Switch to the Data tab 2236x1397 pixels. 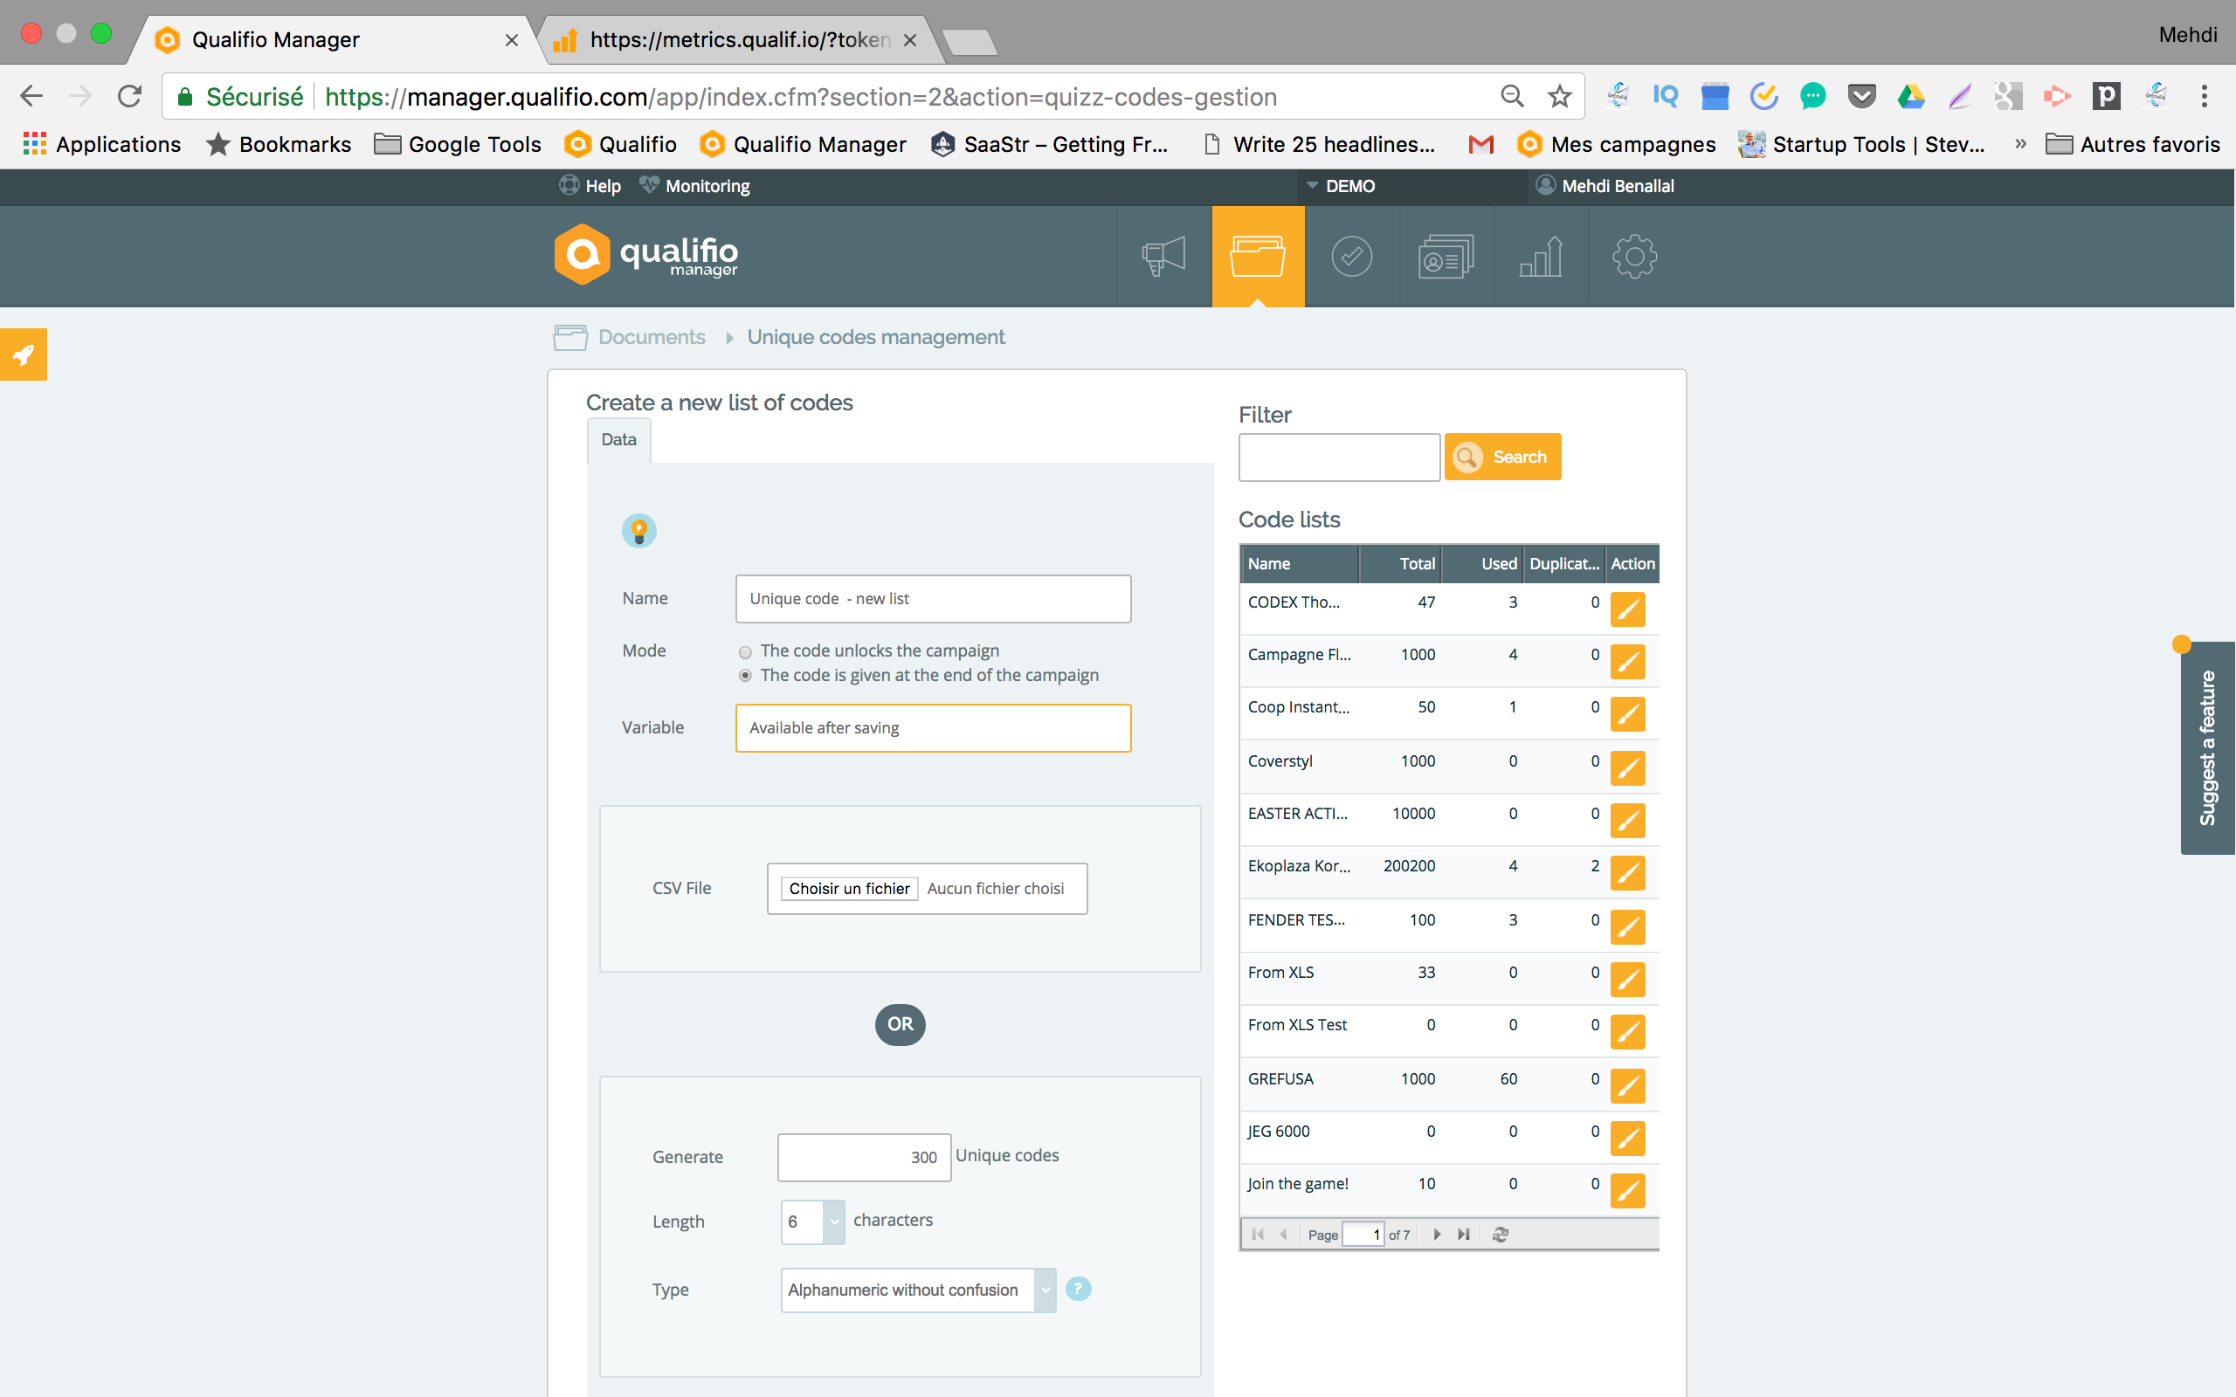[618, 440]
